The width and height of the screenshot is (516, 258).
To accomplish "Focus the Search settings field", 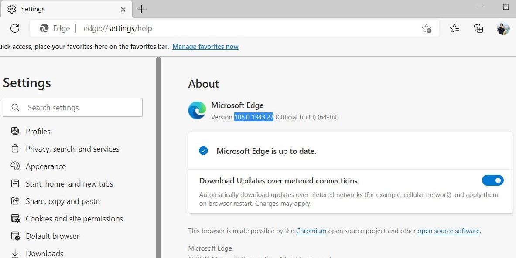I will [x=73, y=108].
